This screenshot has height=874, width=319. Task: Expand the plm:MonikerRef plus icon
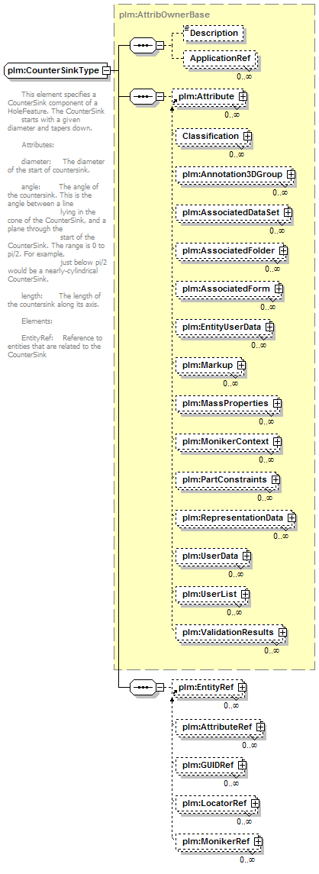pos(258,841)
